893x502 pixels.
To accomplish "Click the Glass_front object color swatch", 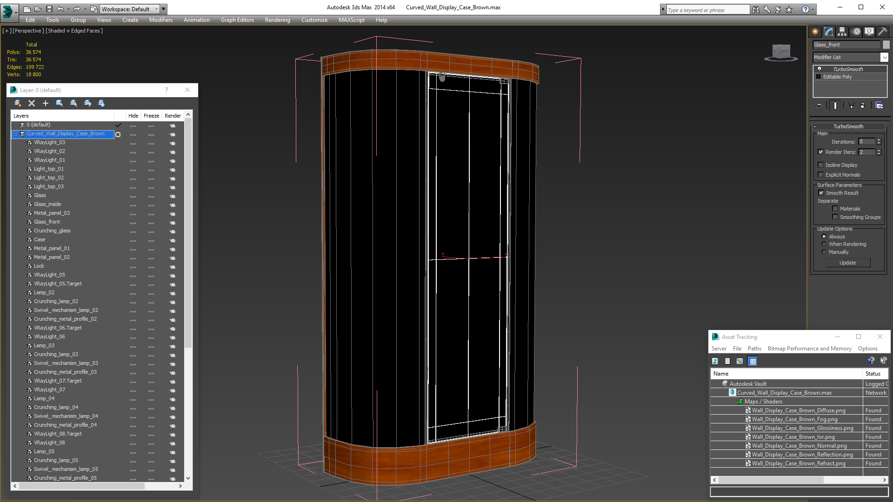I will point(886,45).
